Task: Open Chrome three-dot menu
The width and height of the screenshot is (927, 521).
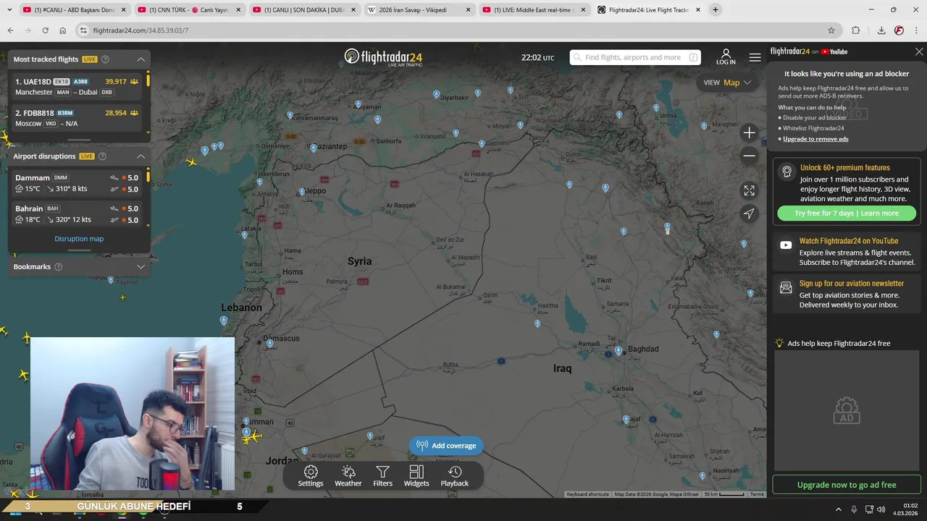Action: pyautogui.click(x=916, y=30)
